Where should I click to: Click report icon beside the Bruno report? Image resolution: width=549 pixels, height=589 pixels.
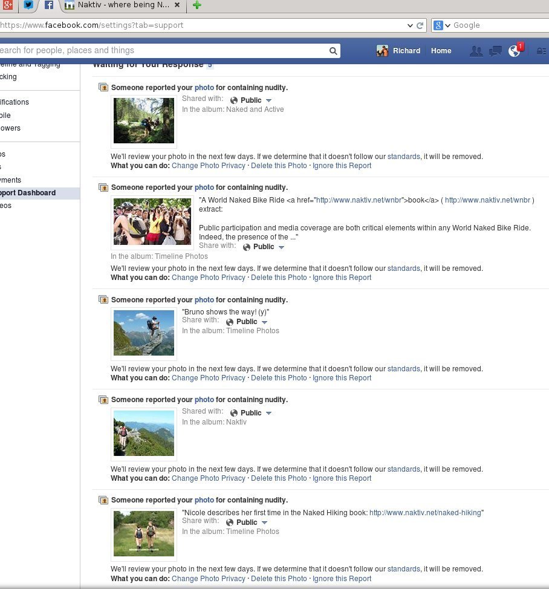pos(103,300)
